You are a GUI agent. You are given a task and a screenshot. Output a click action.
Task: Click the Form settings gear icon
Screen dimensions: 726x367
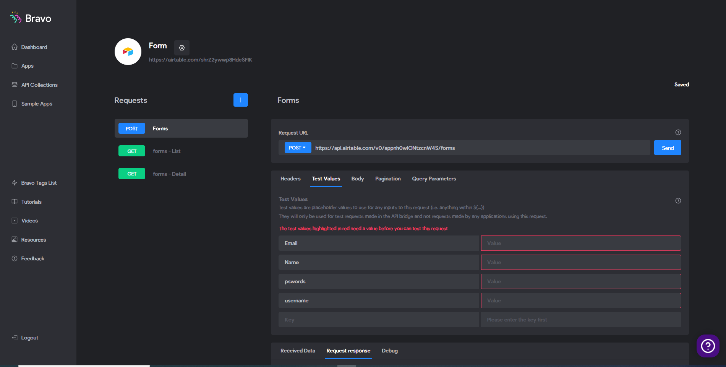182,48
